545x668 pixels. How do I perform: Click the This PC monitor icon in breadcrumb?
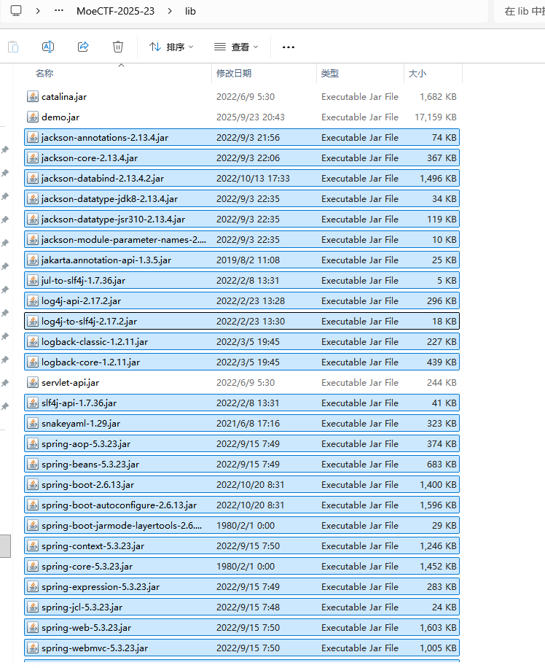pos(16,11)
